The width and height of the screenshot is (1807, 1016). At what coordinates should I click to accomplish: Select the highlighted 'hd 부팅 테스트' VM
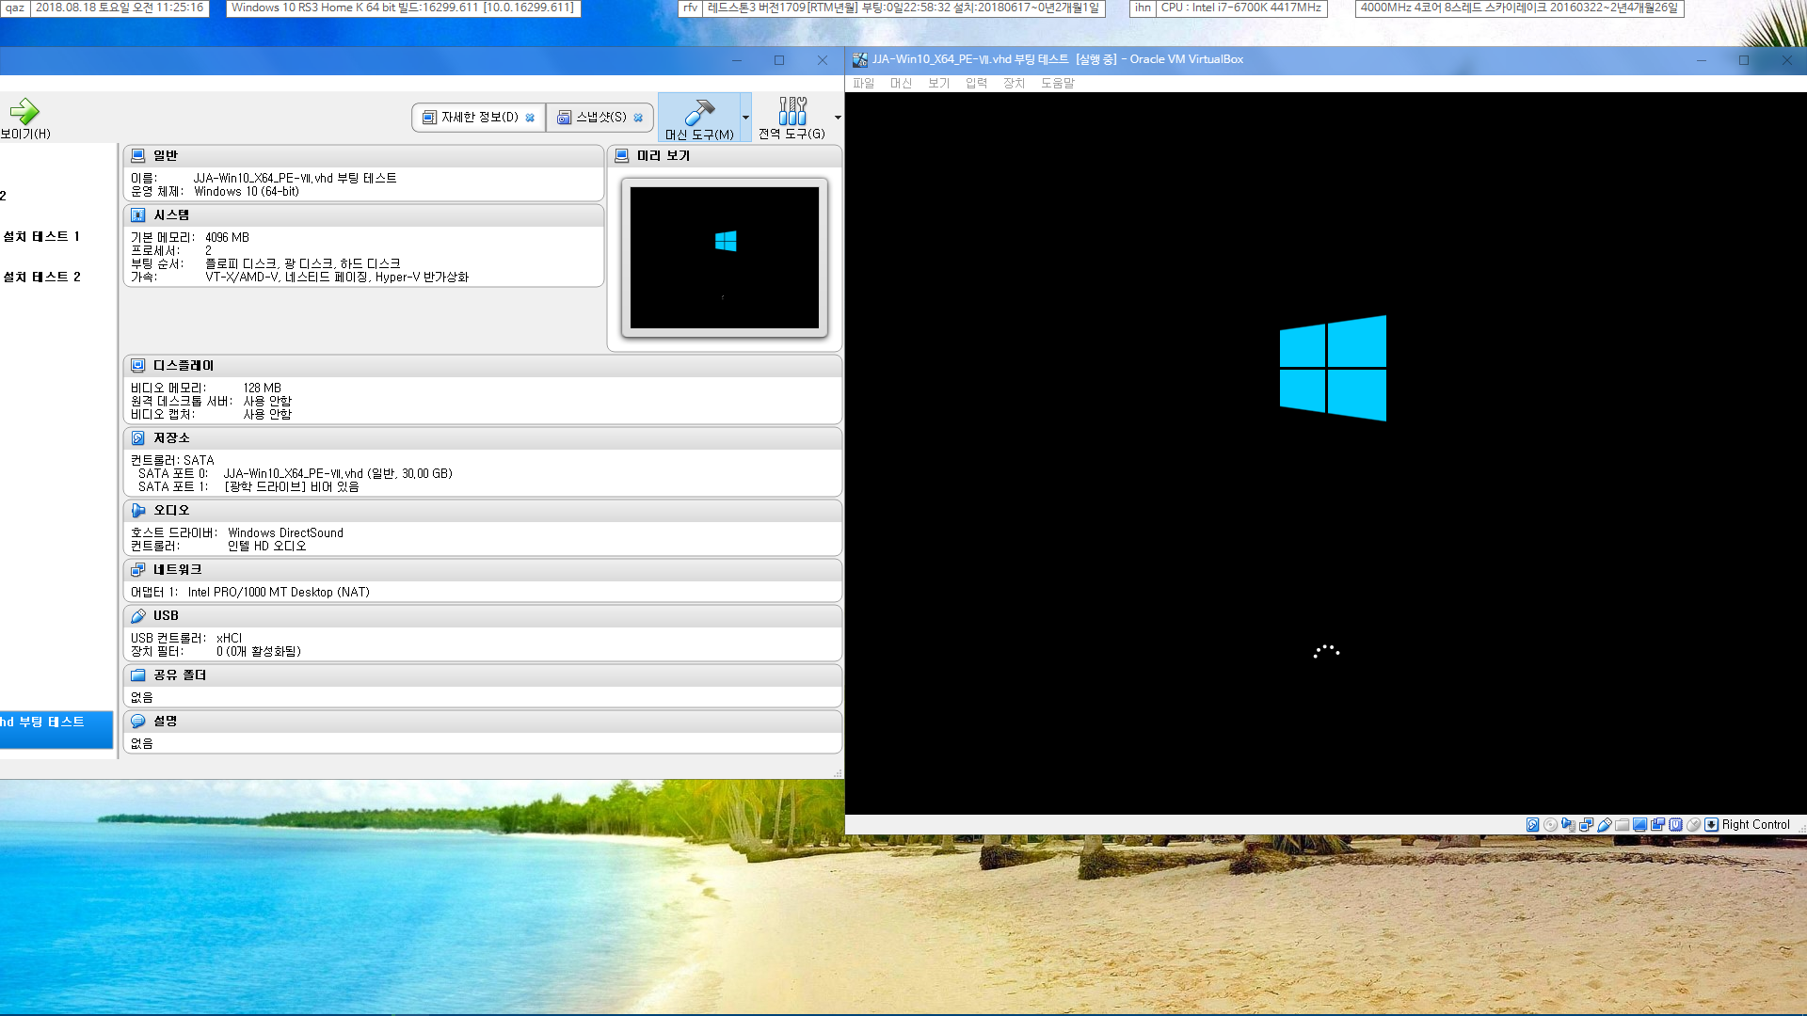point(56,729)
